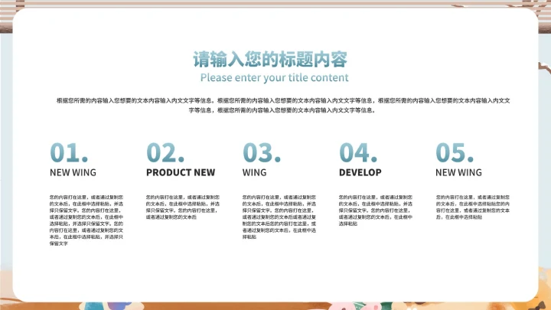Click the body text block under PRODUCT NEW
This screenshot has height=310, width=551.
tap(183, 207)
